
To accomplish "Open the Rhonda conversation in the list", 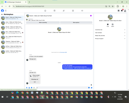I will [x=12, y=28].
